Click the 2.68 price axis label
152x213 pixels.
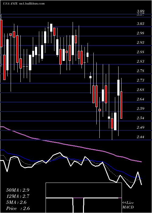click(x=140, y=90)
